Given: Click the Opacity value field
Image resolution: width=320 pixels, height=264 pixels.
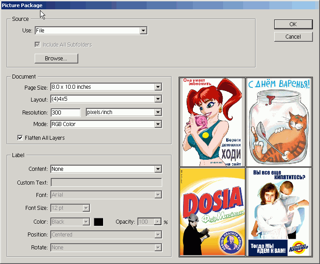Looking at the screenshot, I should 146,222.
